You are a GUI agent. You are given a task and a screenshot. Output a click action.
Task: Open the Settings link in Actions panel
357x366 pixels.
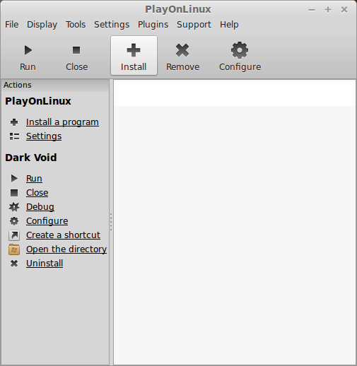coord(44,136)
